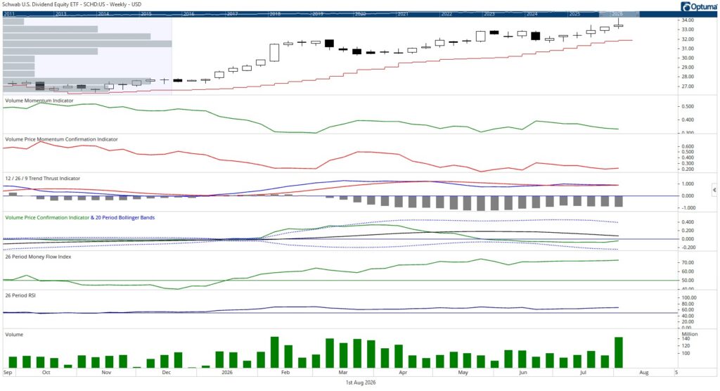Click the 34.00 price scale value

pyautogui.click(x=688, y=20)
